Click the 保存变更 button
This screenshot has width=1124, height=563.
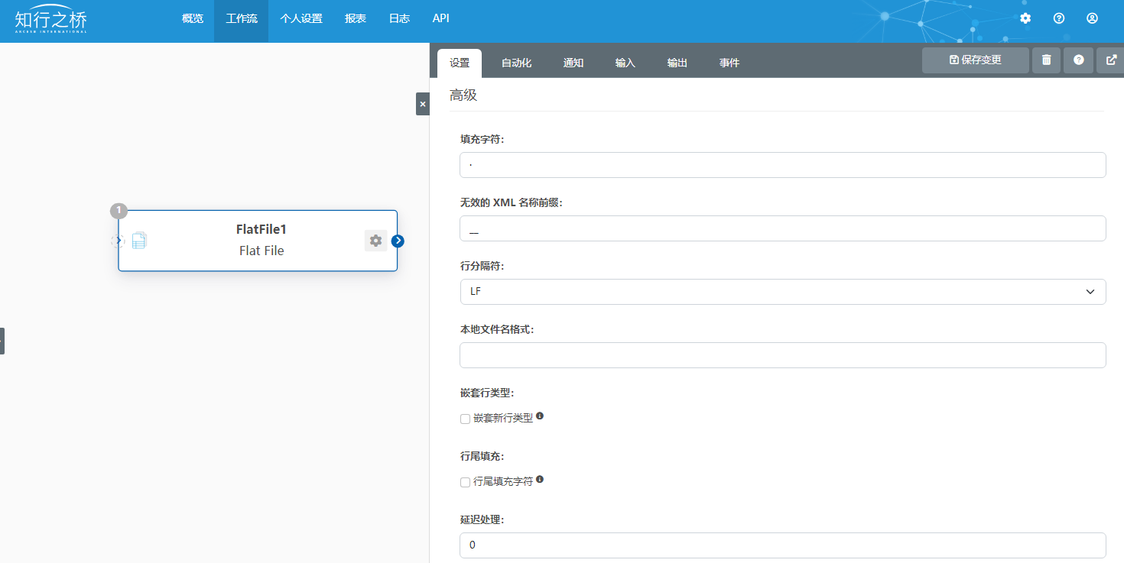pyautogui.click(x=975, y=60)
